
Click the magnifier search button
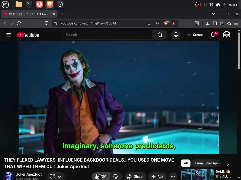pyautogui.click(x=160, y=35)
